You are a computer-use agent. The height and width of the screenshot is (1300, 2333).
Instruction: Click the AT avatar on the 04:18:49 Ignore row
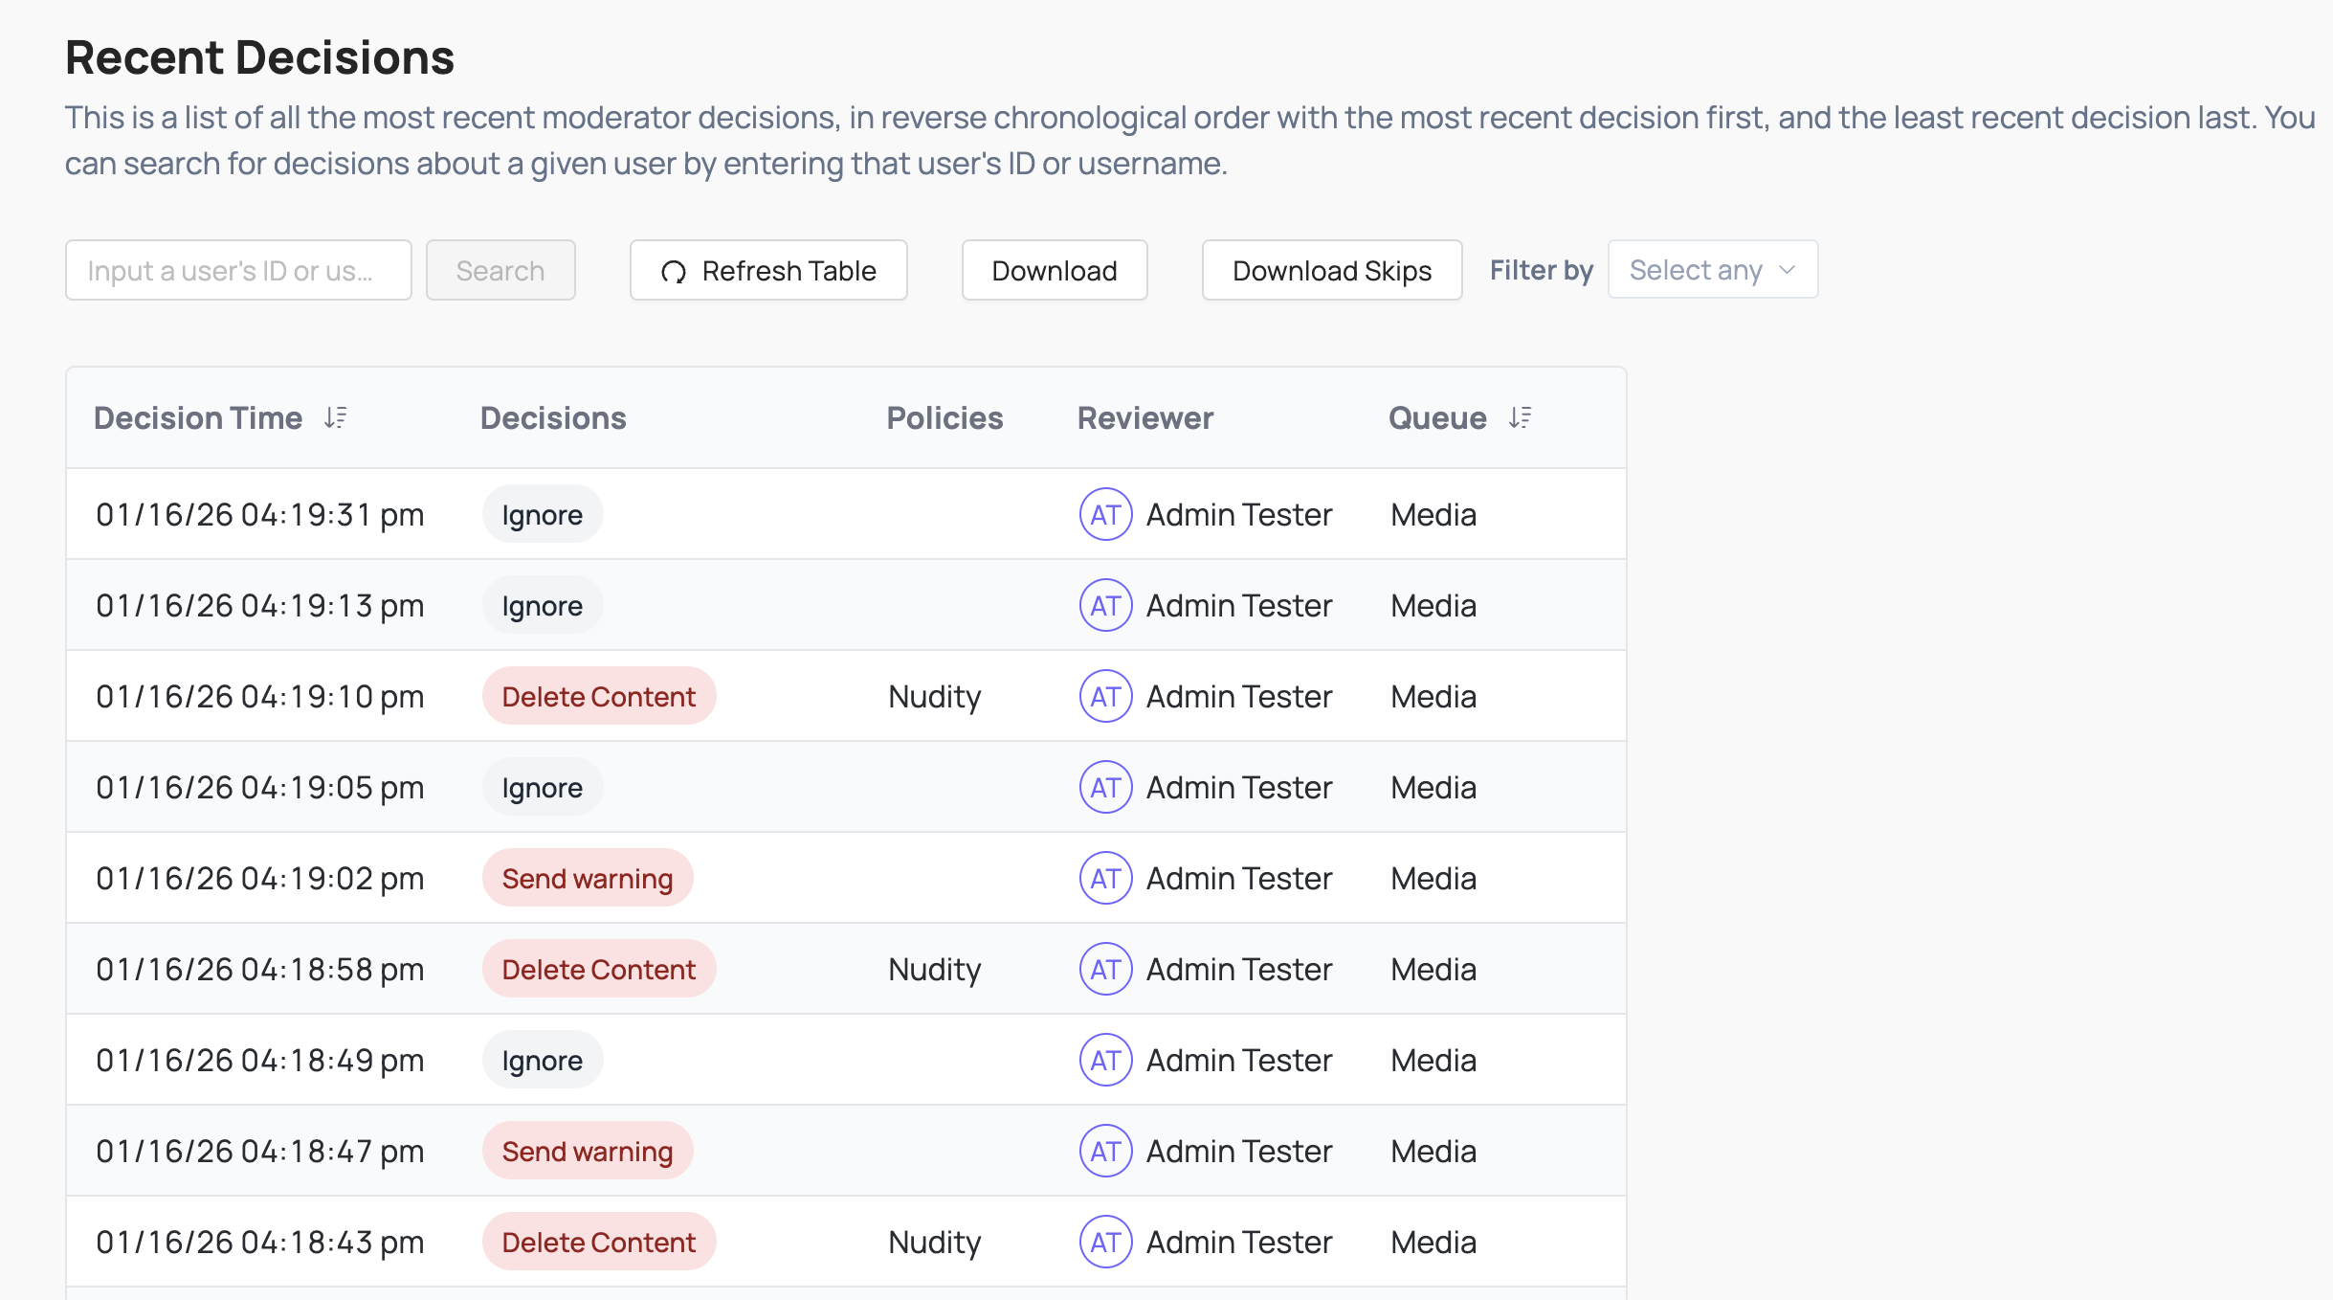[1105, 1060]
